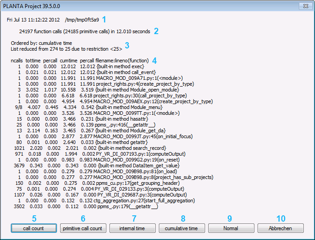This screenshot has height=240, width=315.
Task: Select the {built-in method call_event} row
Action: (87, 72)
